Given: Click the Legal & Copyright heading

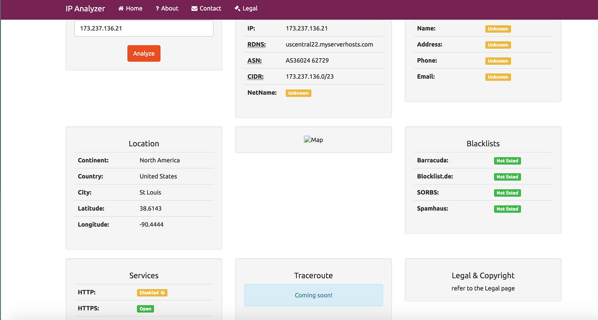Looking at the screenshot, I should pos(483,276).
